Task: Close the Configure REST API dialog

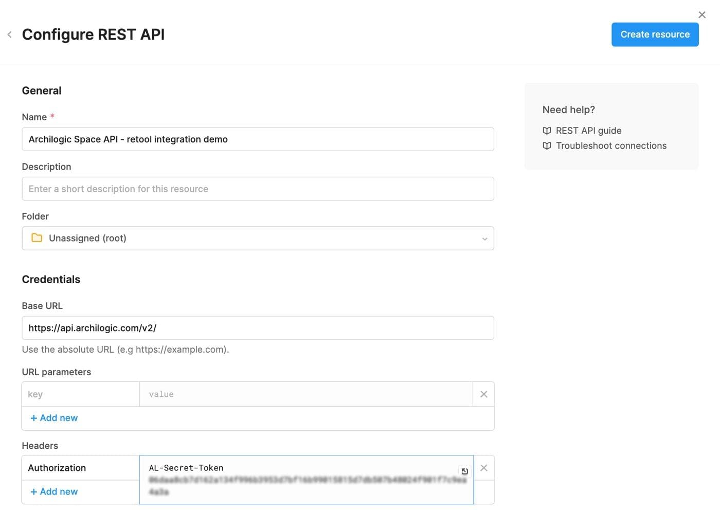Action: (701, 15)
